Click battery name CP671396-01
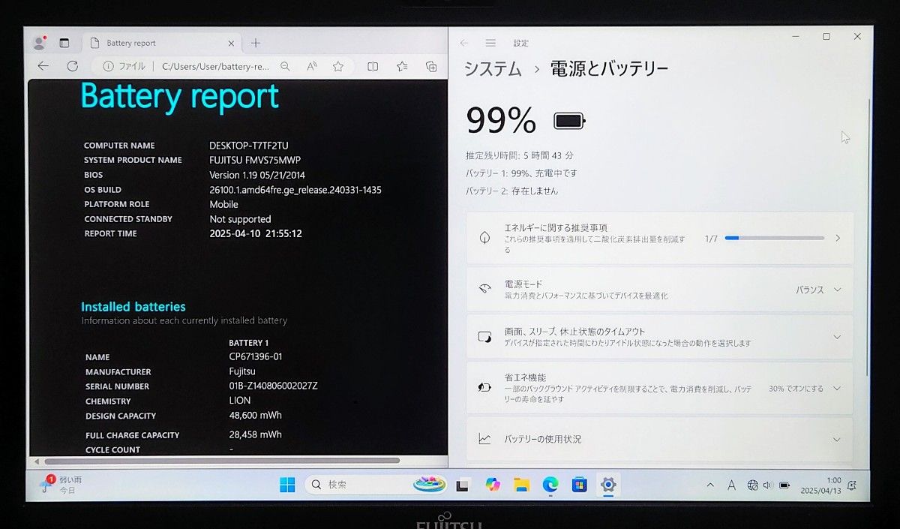This screenshot has height=529, width=900. tap(256, 356)
